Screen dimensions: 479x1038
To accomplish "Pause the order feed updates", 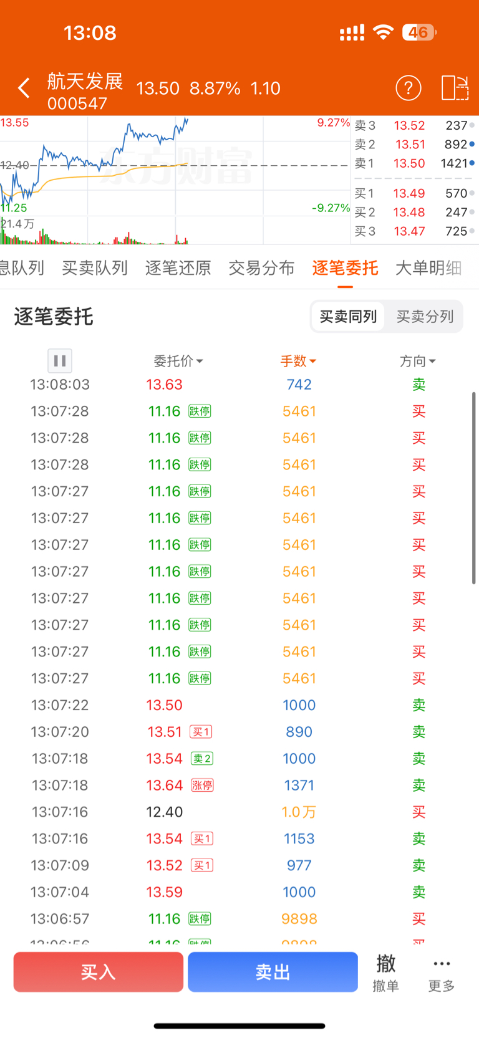I will coord(60,360).
